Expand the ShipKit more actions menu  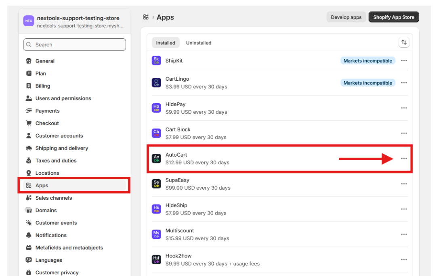coord(404,61)
